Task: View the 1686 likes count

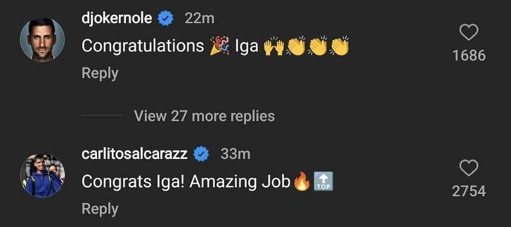Action: pos(469,56)
